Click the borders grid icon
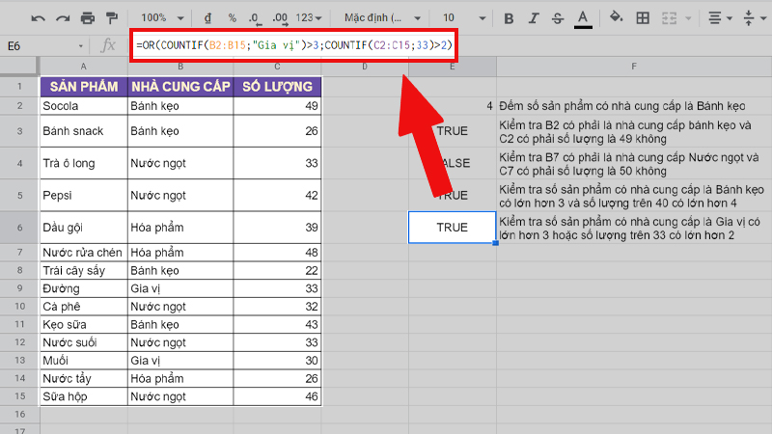The width and height of the screenshot is (772, 434). coord(642,18)
